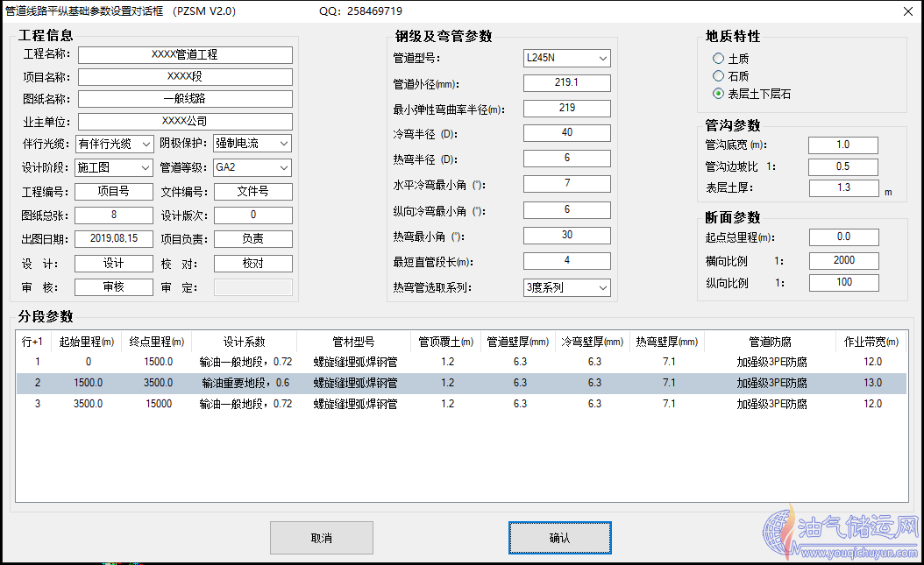
Task: Select the 土质 radio button
Action: coord(716,59)
